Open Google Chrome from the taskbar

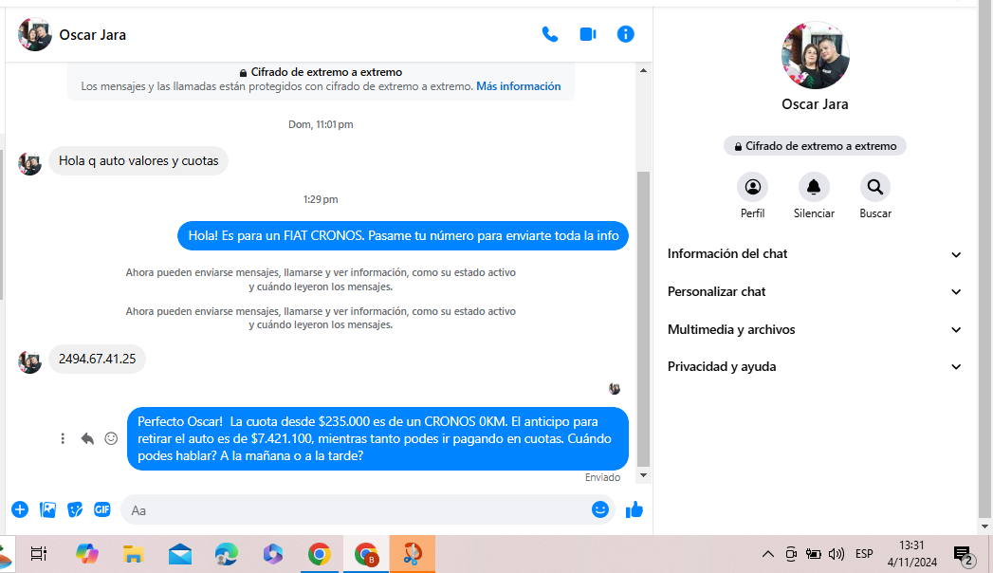point(320,554)
